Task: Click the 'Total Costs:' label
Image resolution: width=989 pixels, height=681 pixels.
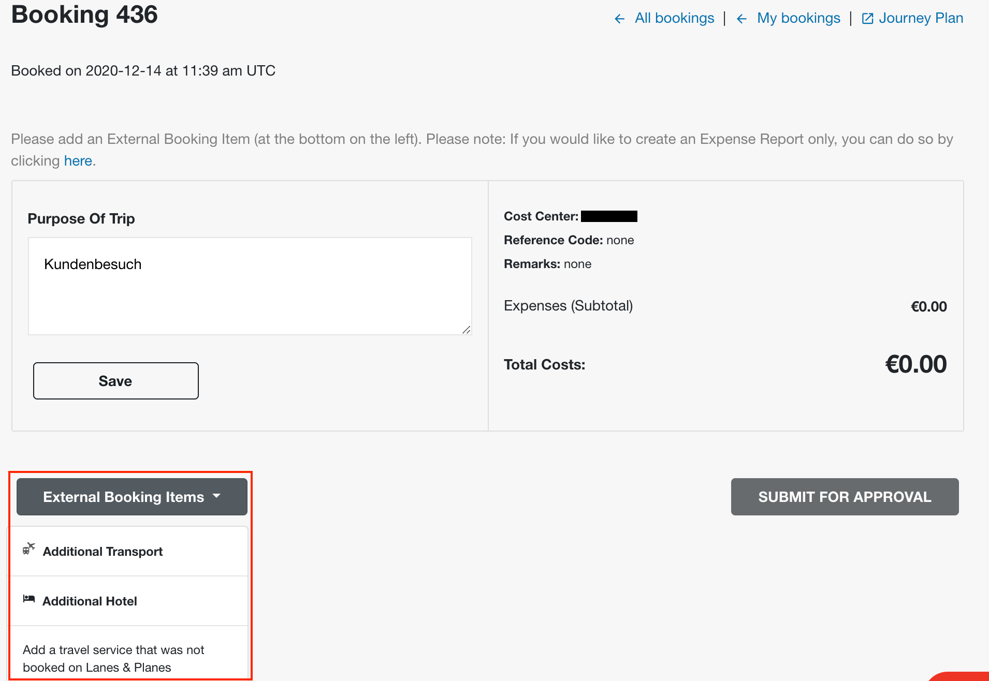Action: point(544,365)
